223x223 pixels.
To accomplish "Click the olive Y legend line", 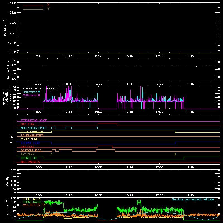I will (x=33, y=9).
